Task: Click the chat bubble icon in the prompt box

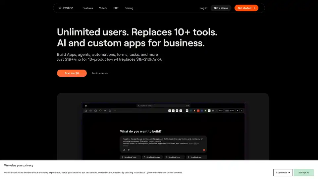Action: click(129, 150)
